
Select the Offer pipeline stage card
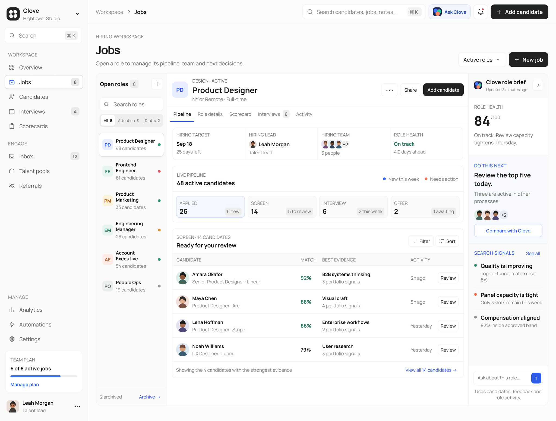pyautogui.click(x=425, y=207)
